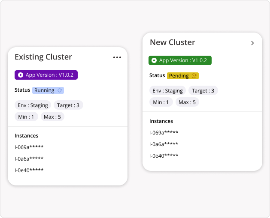Select instance I-069a***** in New Cluster

[164, 133]
